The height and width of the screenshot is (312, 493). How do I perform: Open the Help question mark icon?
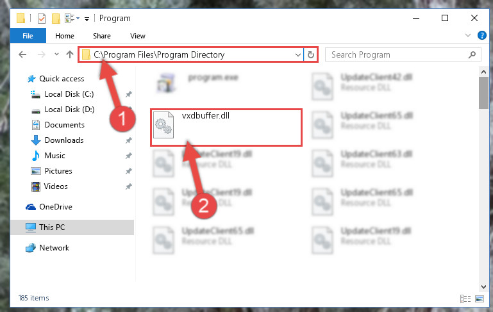tap(481, 35)
